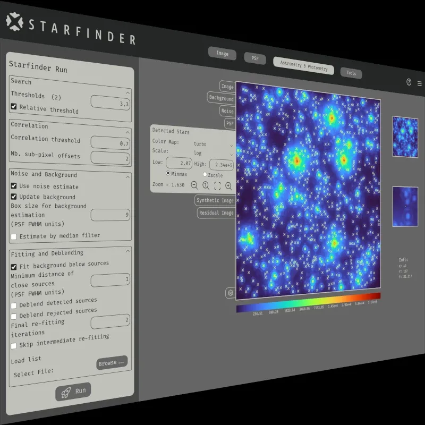The width and height of the screenshot is (425, 425).
Task: Uncheck Update background
Action: tap(14, 196)
